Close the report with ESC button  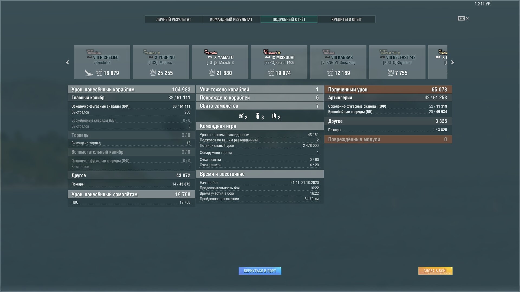(463, 18)
